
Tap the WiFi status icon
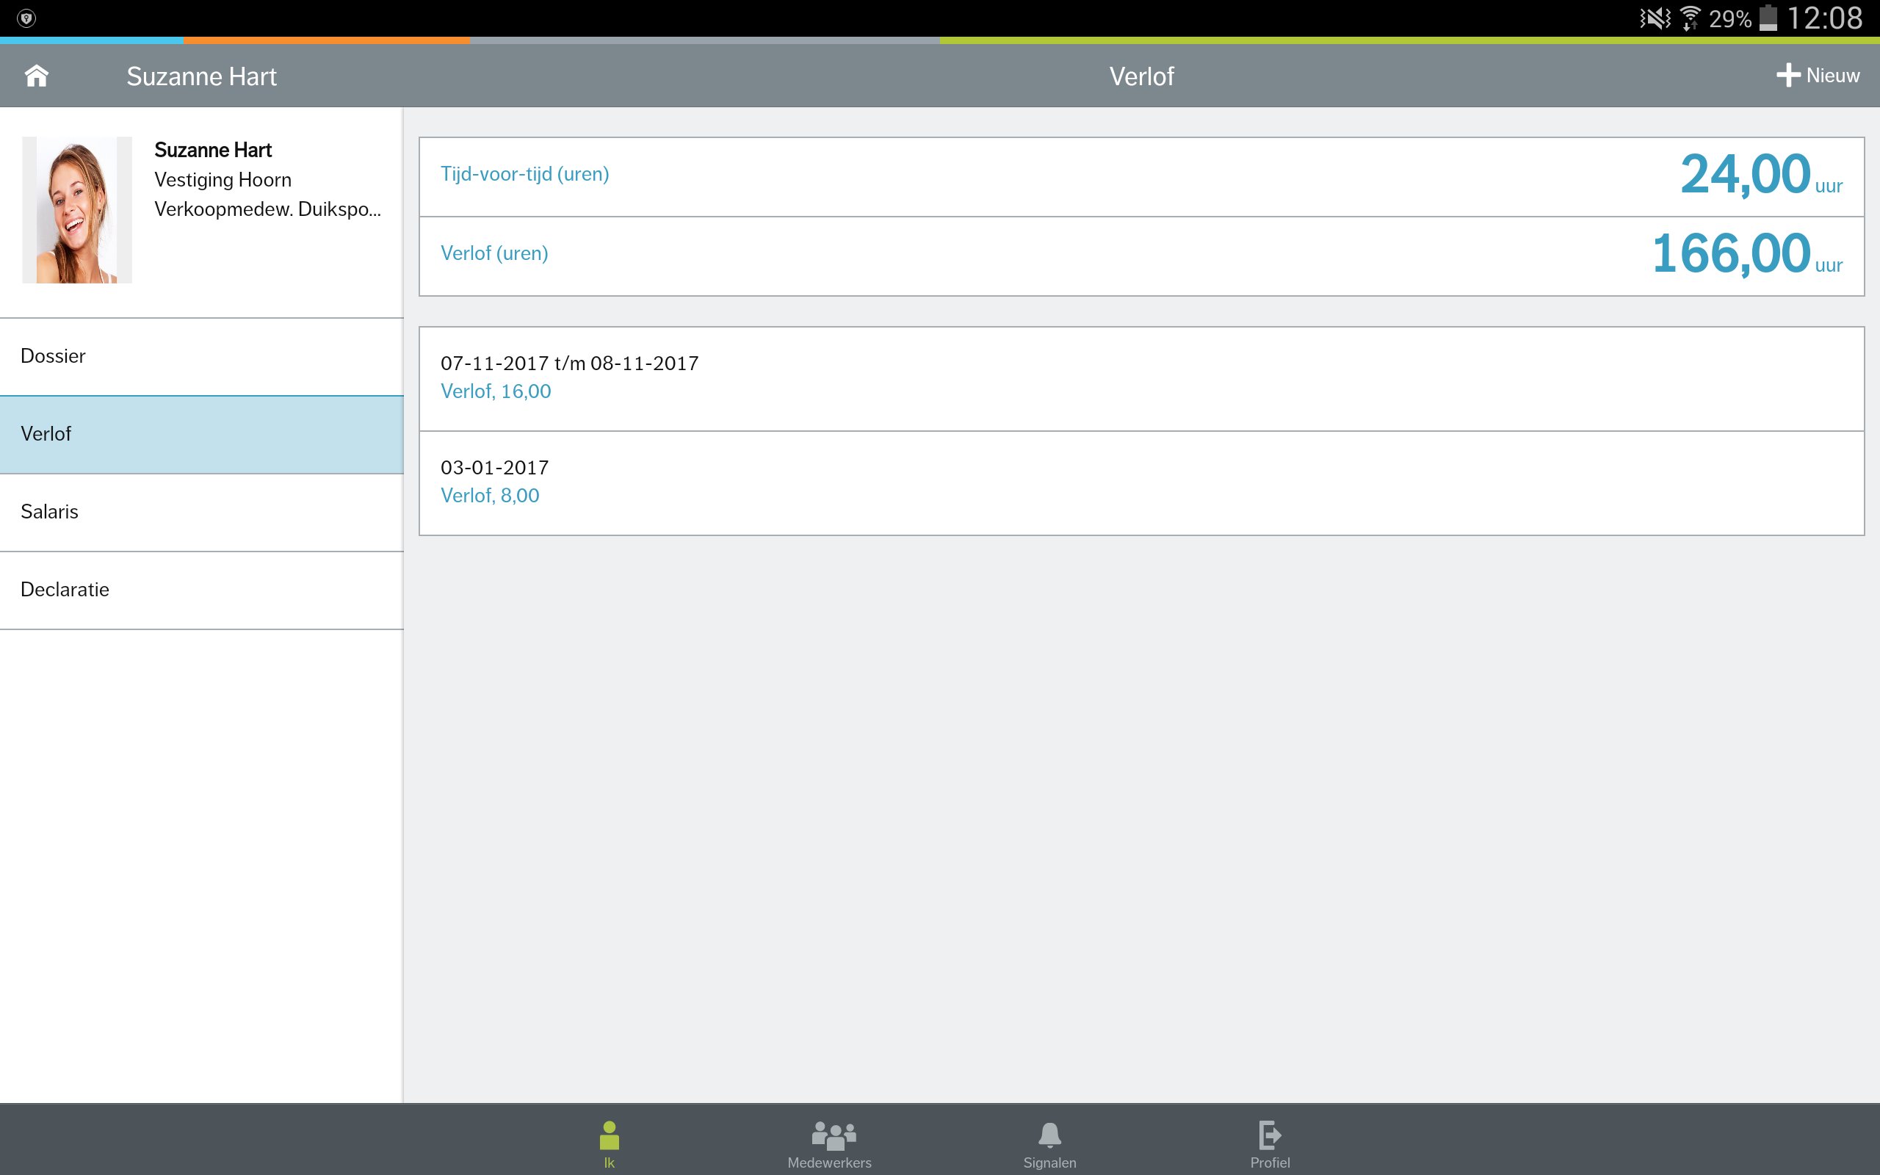click(x=1690, y=18)
